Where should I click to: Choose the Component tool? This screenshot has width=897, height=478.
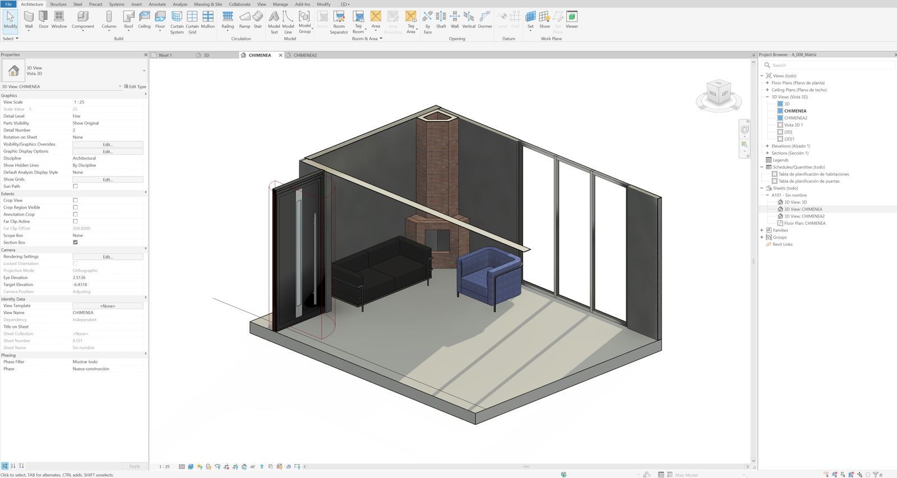point(82,20)
